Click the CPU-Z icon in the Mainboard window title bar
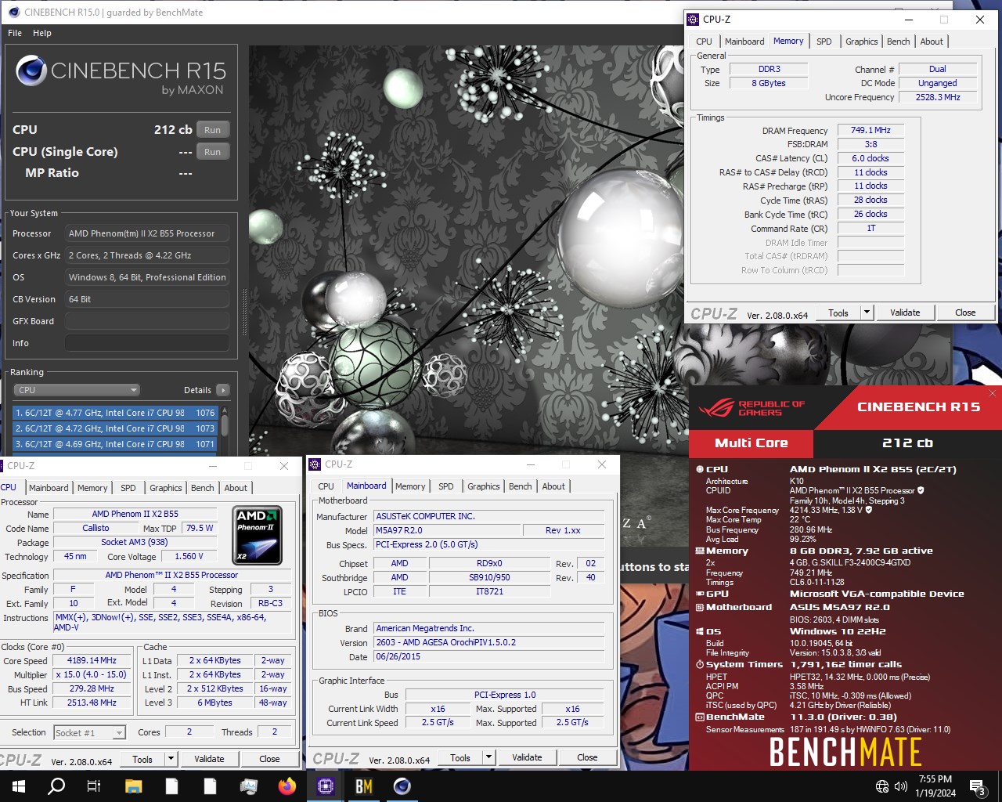The height and width of the screenshot is (802, 1002). point(315,464)
